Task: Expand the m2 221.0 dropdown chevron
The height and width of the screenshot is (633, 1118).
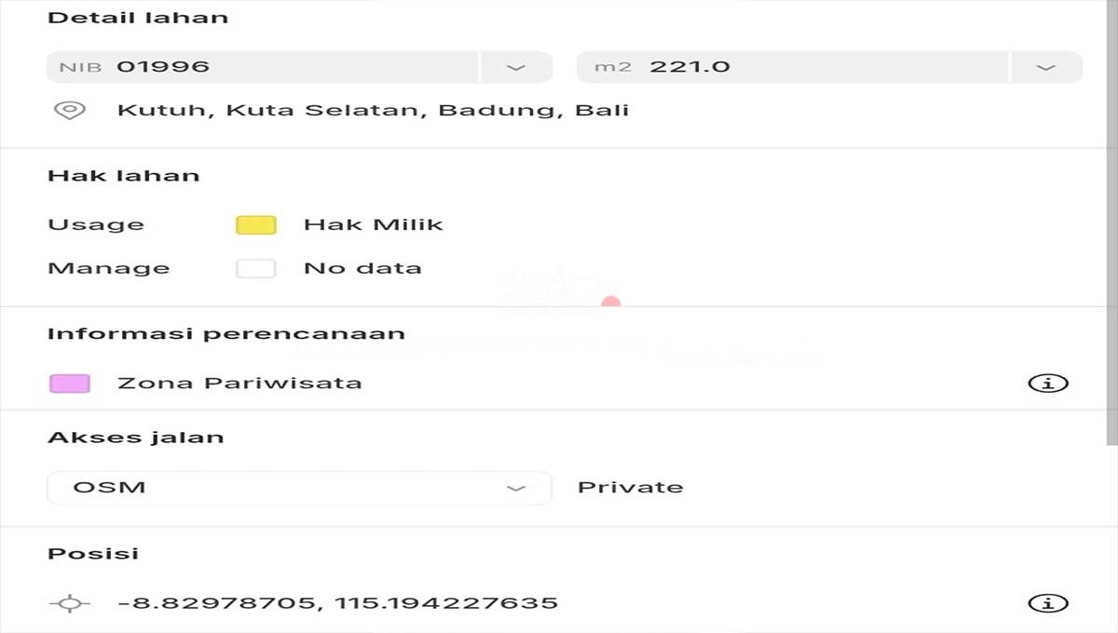Action: pyautogui.click(x=1046, y=67)
